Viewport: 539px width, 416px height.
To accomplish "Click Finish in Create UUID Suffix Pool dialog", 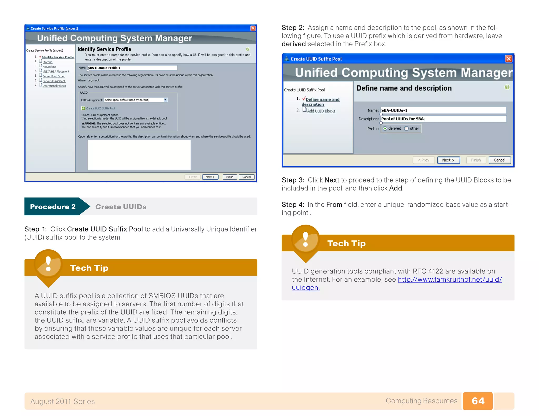I will [476, 160].
